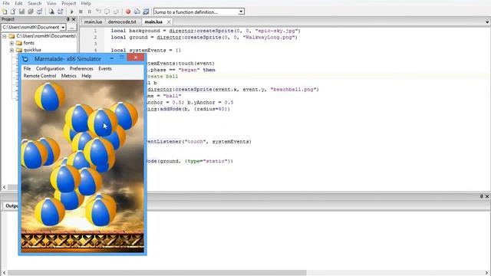This screenshot has width=491, height=276.
Task: Open simulator Events menu
Action: (x=105, y=68)
